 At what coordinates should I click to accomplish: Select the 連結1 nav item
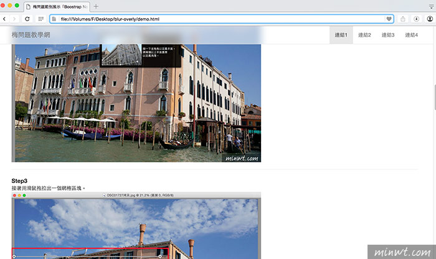(341, 35)
